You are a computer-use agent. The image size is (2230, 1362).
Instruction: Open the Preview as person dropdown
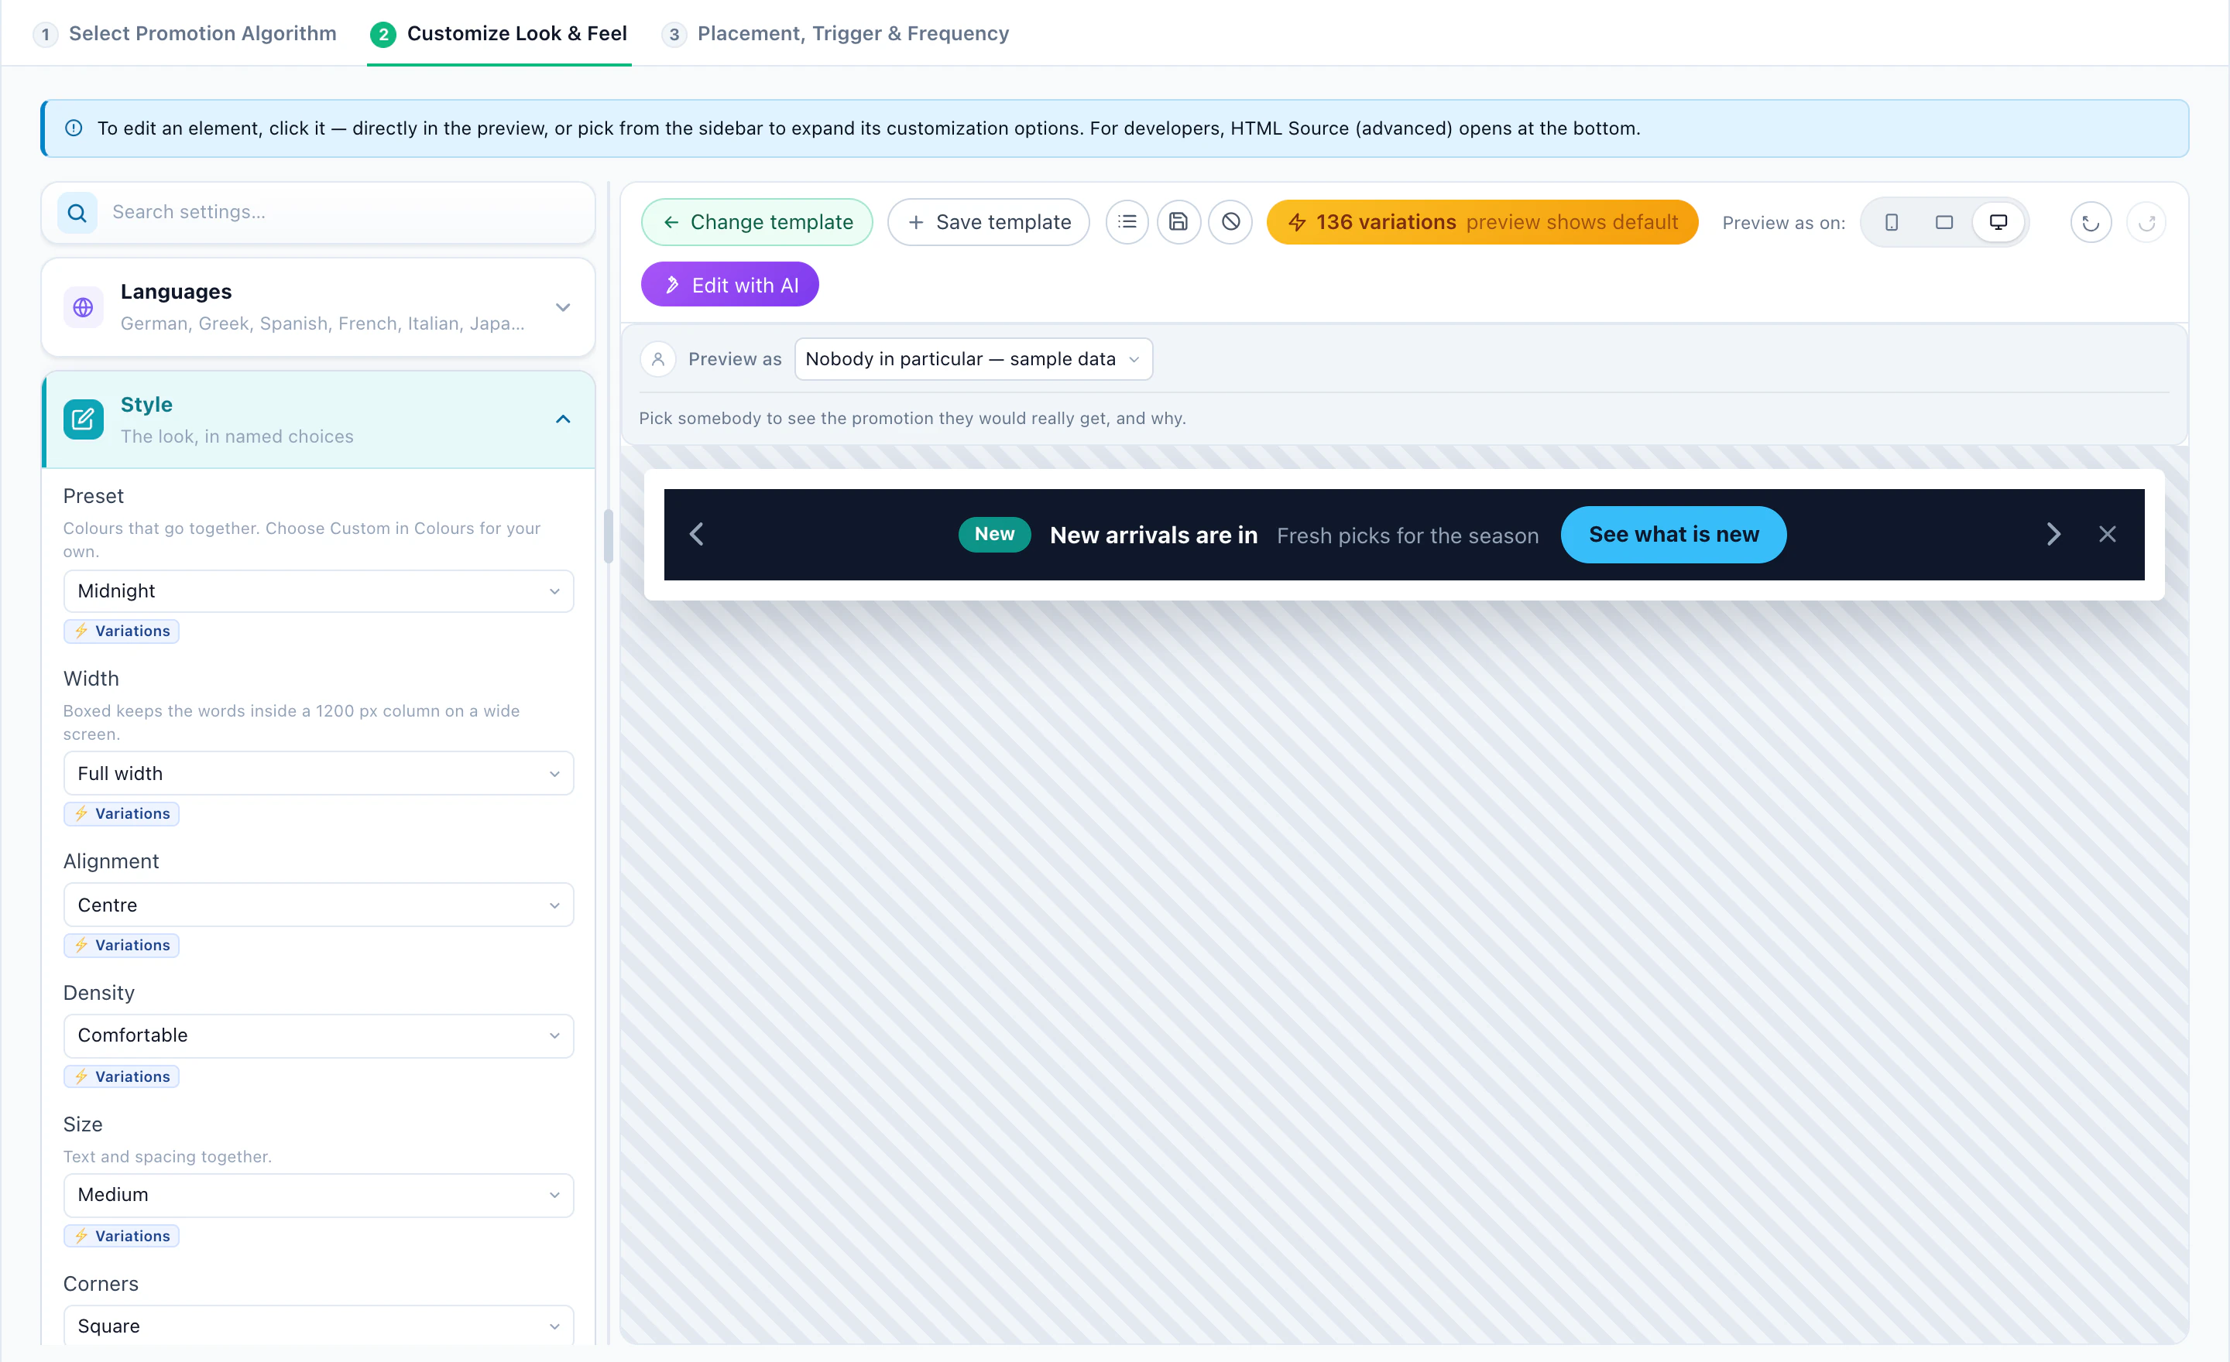(974, 359)
